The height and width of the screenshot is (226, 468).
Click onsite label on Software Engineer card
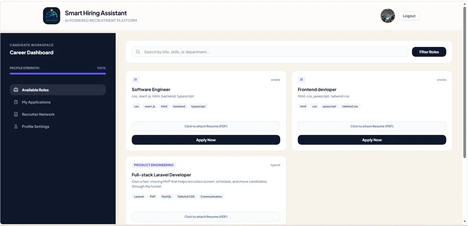(x=276, y=80)
